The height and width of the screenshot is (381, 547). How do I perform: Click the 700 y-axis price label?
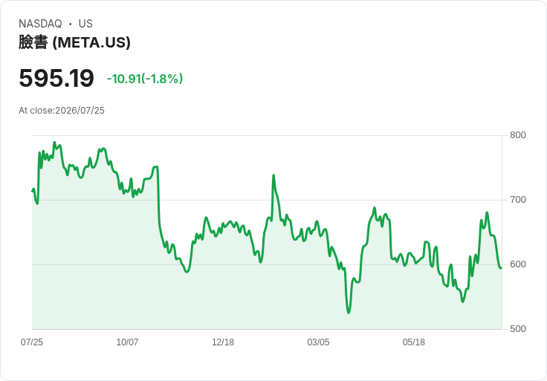click(x=518, y=200)
